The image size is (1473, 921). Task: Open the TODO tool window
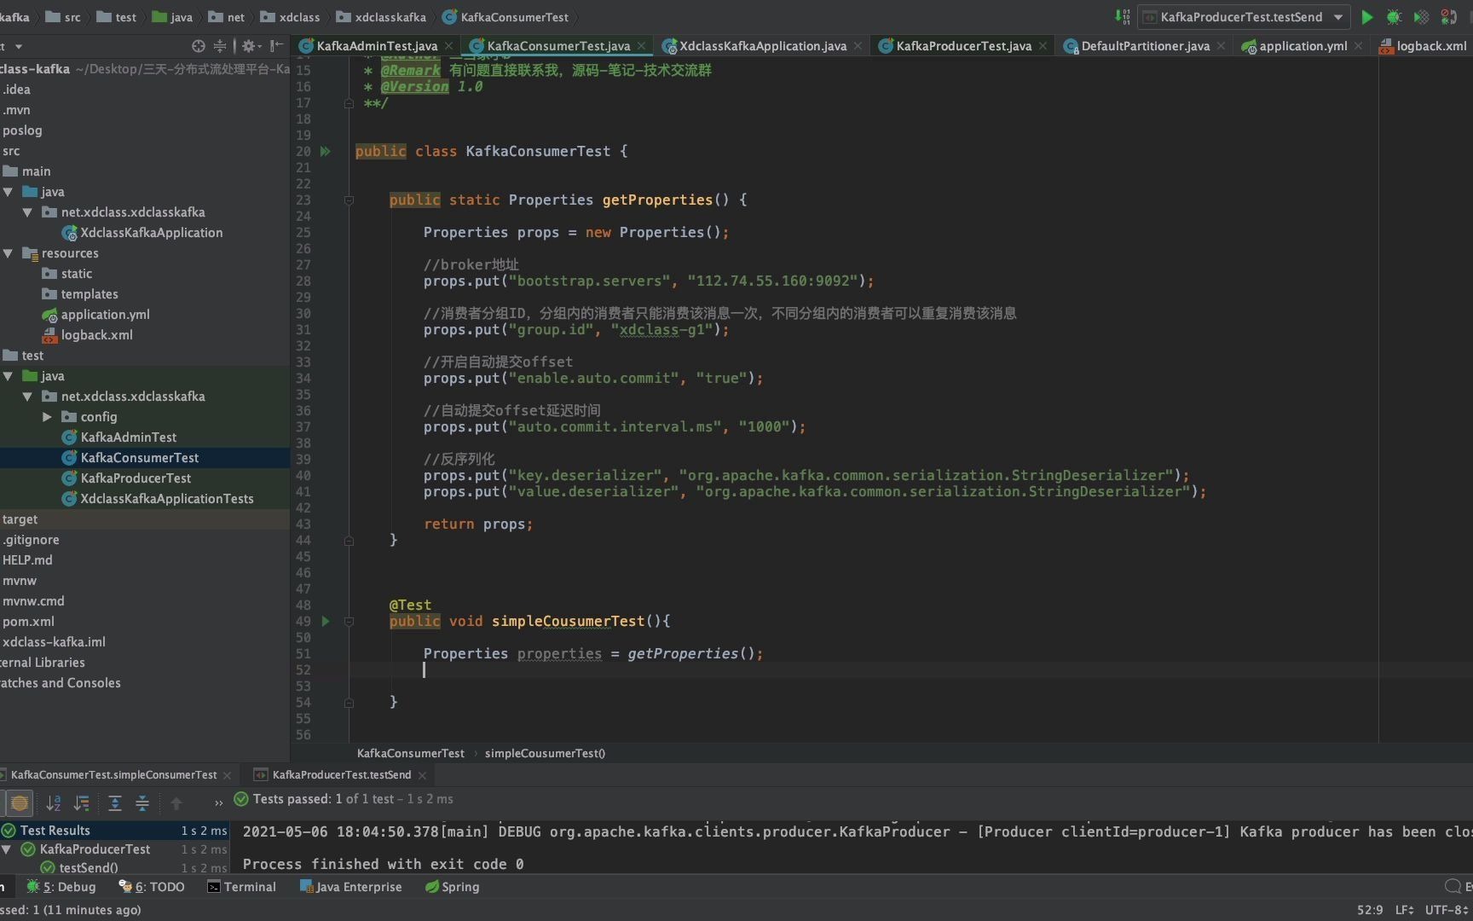152,887
